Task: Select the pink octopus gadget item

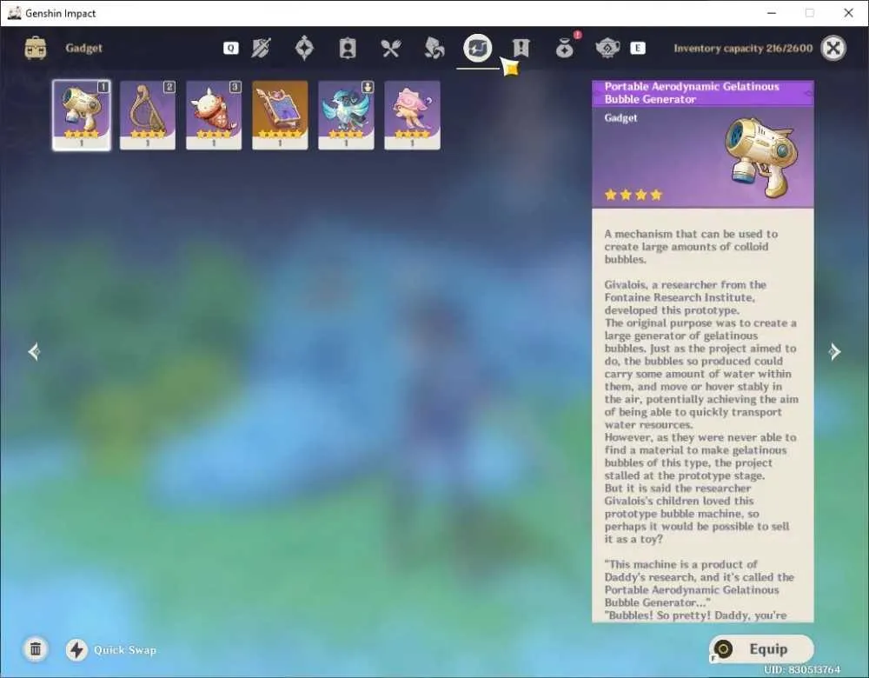Action: click(412, 115)
